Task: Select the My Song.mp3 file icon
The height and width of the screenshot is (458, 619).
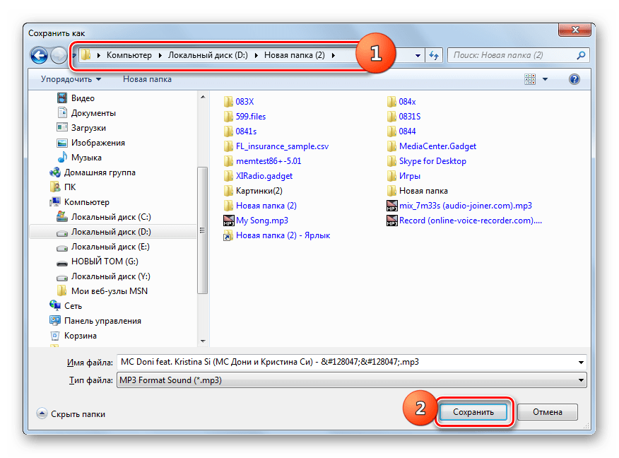Action: coord(228,221)
